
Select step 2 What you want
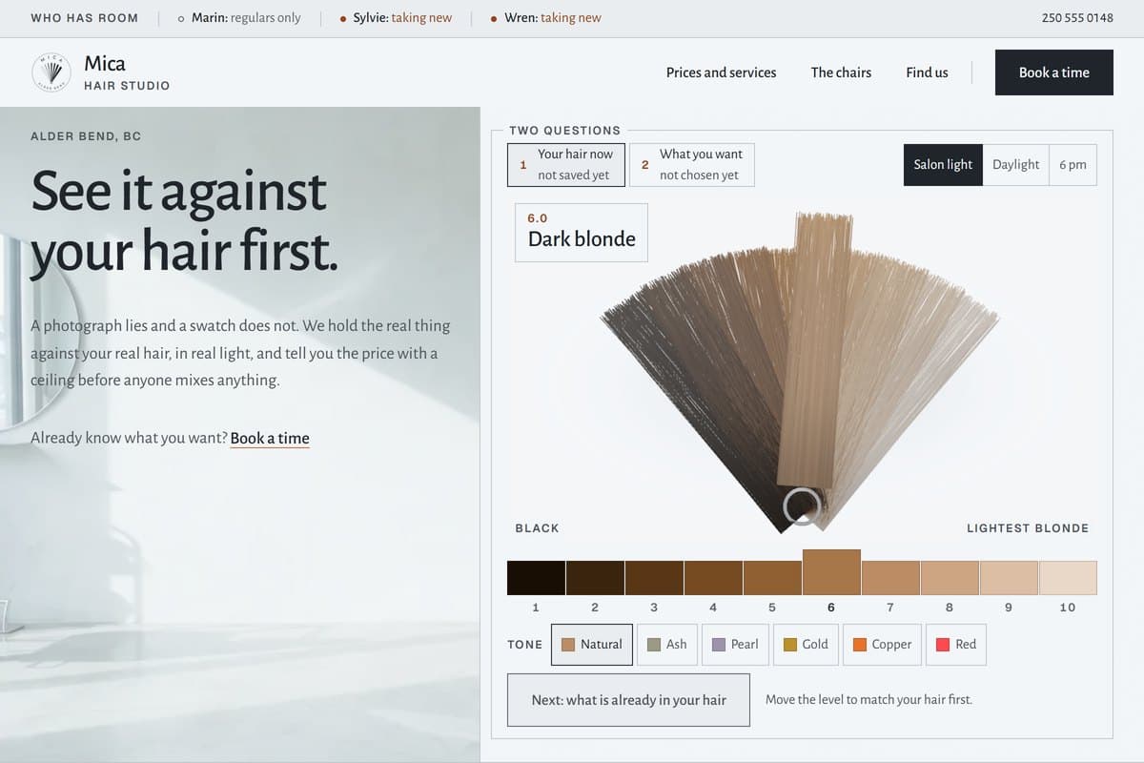(692, 164)
